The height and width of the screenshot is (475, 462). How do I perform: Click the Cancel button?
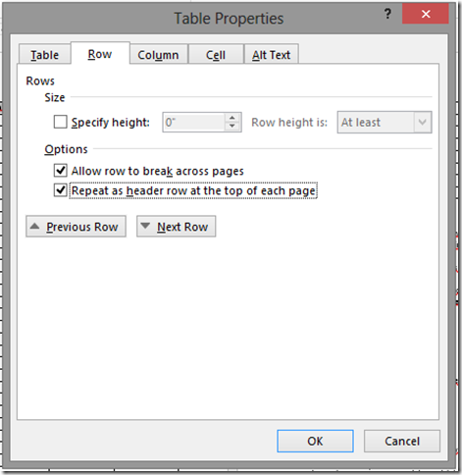(x=402, y=441)
